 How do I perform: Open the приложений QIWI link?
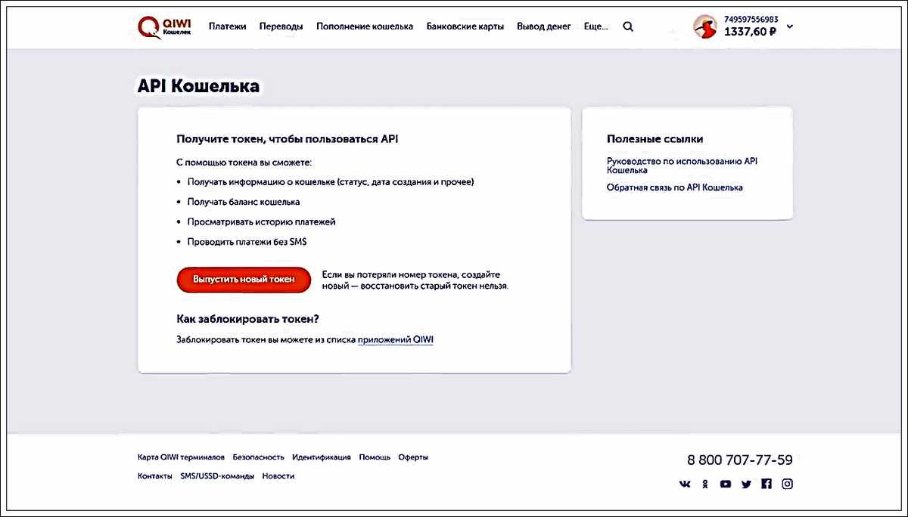(x=396, y=340)
